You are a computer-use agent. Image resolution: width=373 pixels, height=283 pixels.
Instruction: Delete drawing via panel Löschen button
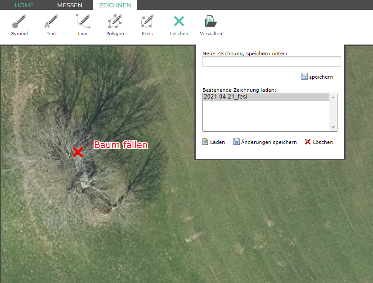point(319,142)
